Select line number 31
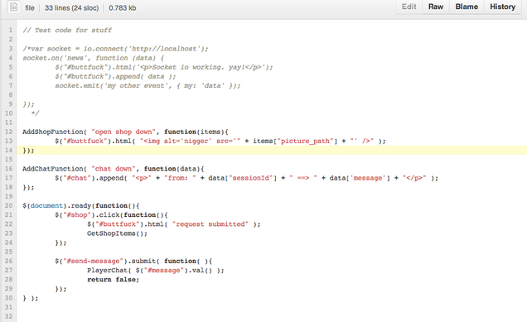This screenshot has width=527, height=322. (x=9, y=307)
